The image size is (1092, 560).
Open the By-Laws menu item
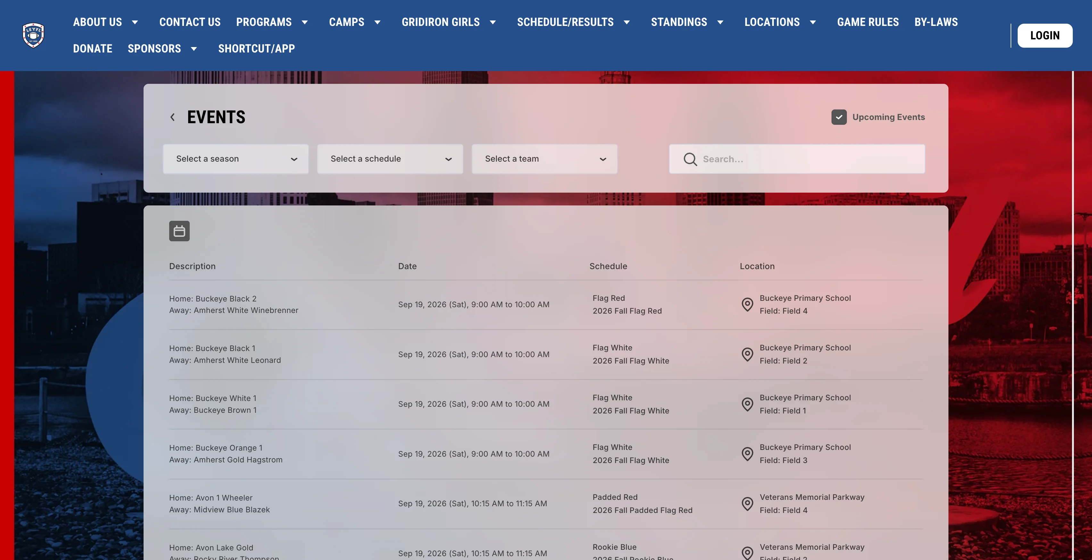tap(936, 22)
